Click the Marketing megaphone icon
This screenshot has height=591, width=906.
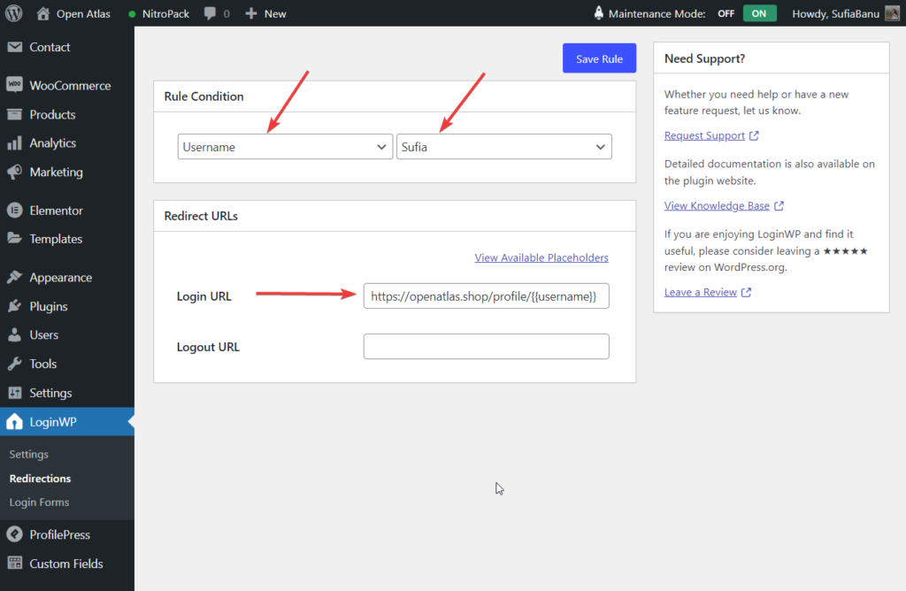coord(14,172)
